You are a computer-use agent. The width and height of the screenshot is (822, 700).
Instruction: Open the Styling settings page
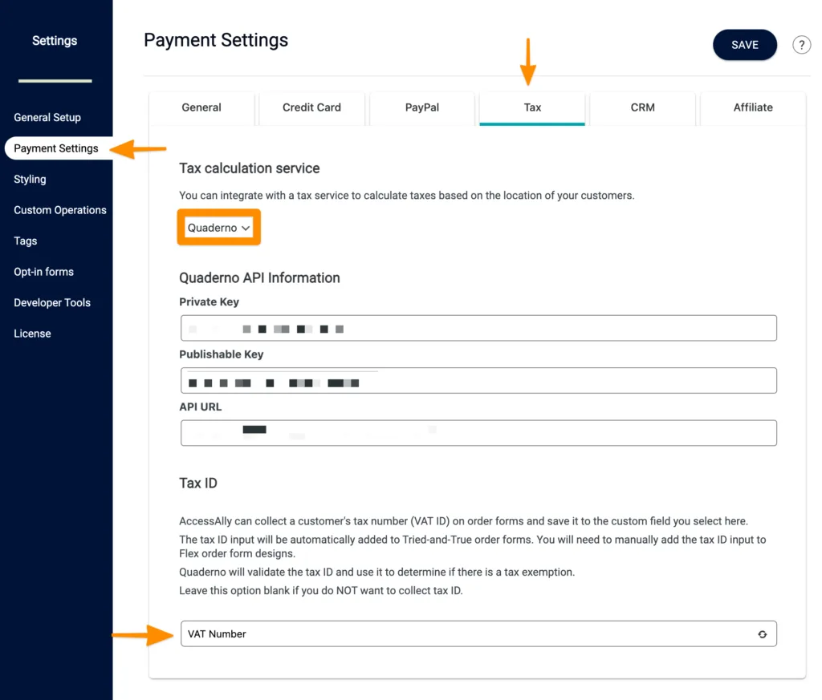coord(30,179)
